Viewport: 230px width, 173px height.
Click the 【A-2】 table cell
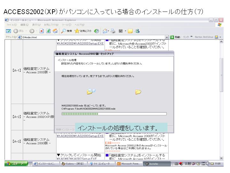tap(17, 117)
